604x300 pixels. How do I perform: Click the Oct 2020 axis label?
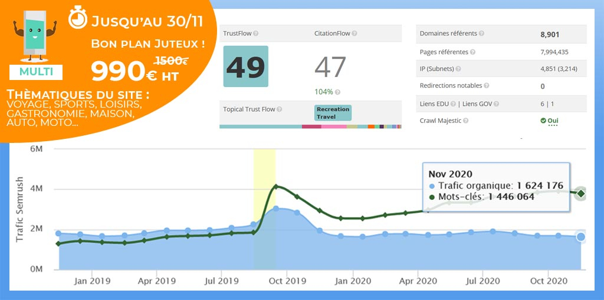548,281
